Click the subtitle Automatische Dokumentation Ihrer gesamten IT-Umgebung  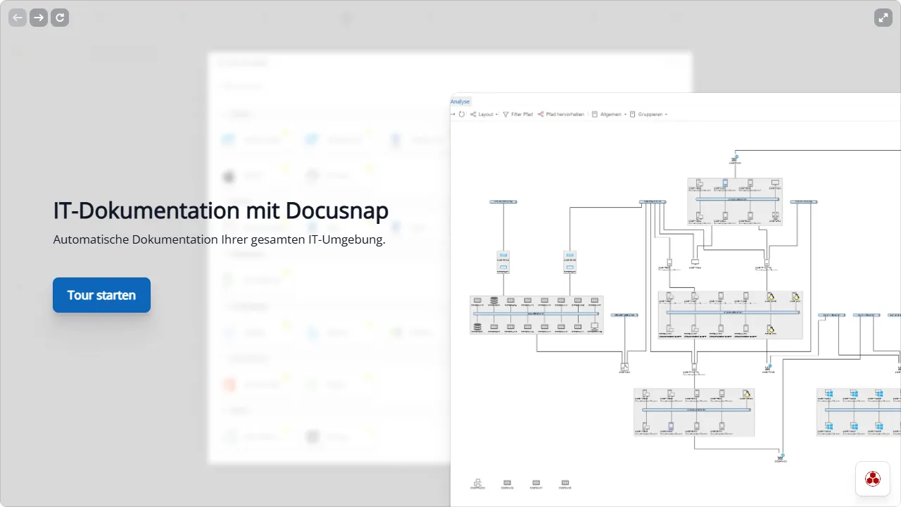point(220,239)
